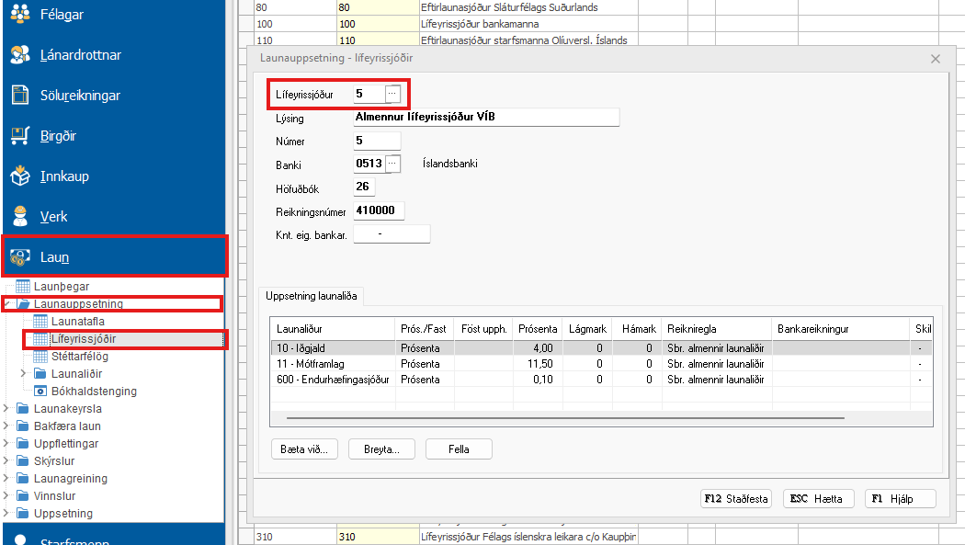Open Banki lookup ellipsis button
Viewport: 965px width, 545px height.
(x=393, y=164)
